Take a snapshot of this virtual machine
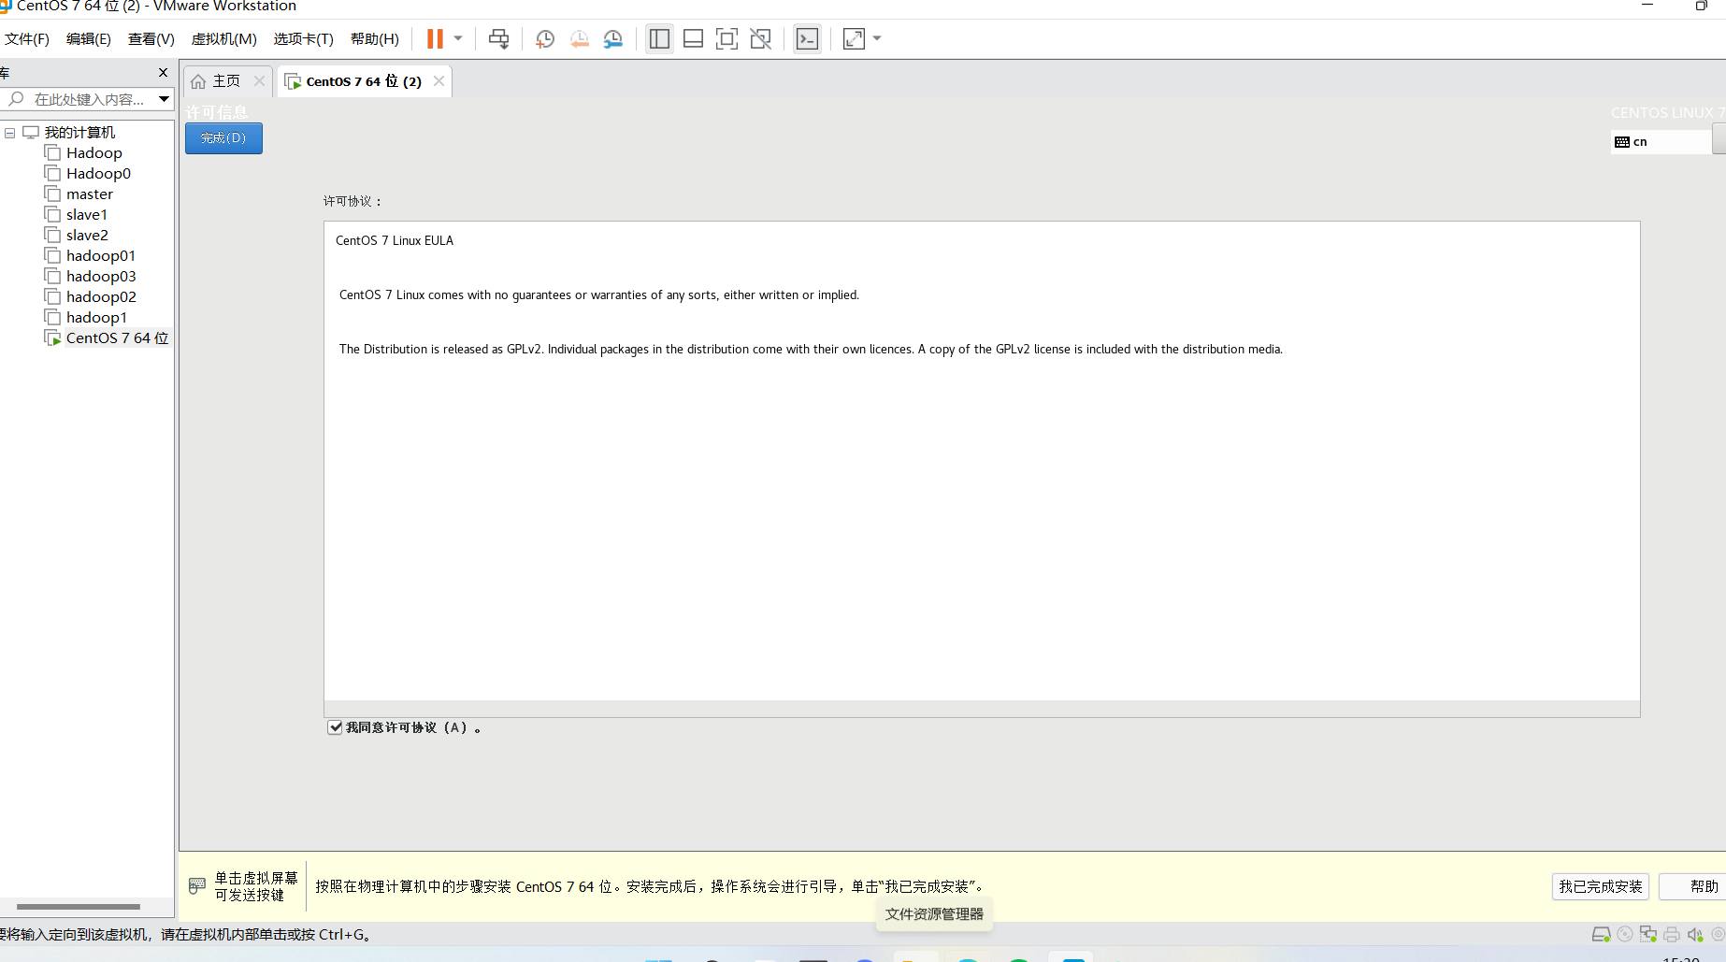The image size is (1726, 962). click(x=545, y=38)
